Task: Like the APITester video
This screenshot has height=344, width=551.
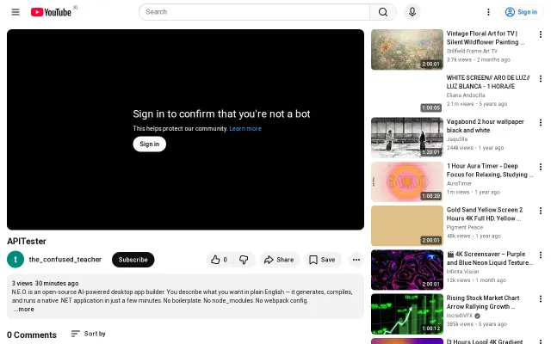Action: coord(220,260)
